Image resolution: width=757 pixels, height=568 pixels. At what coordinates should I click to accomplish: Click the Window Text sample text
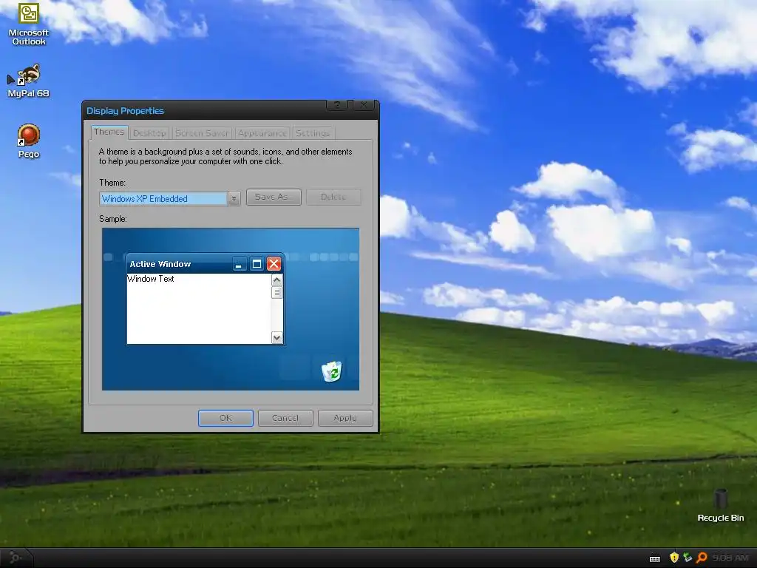[x=151, y=279]
